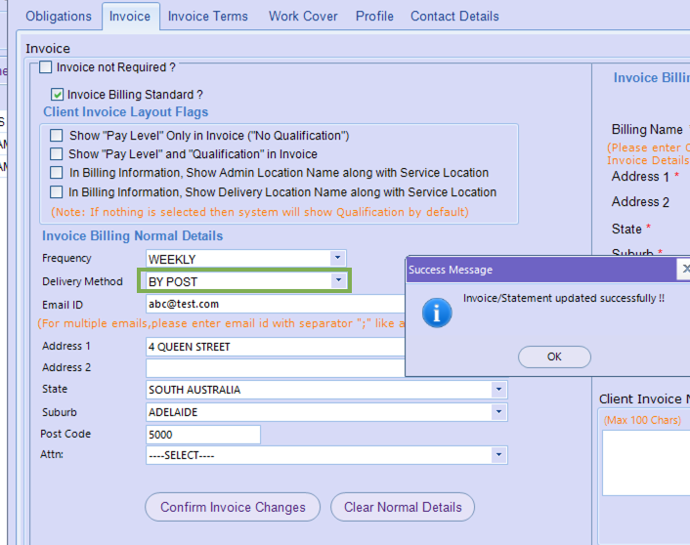Uncheck Invoice Billing Standard checkbox

58,95
